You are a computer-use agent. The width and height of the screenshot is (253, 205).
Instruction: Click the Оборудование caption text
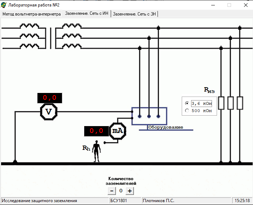166,127
